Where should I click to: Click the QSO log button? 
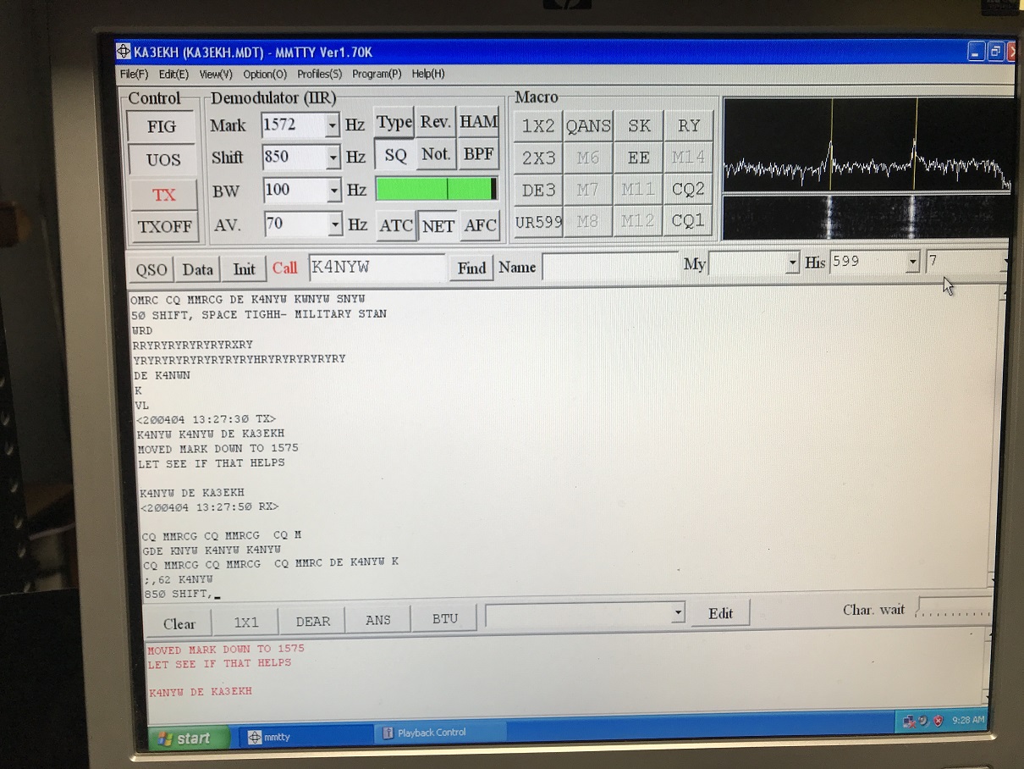(151, 270)
